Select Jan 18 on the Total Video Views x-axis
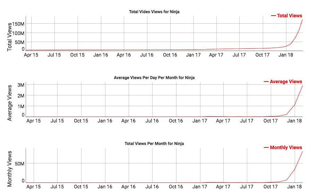 pyautogui.click(x=286, y=55)
